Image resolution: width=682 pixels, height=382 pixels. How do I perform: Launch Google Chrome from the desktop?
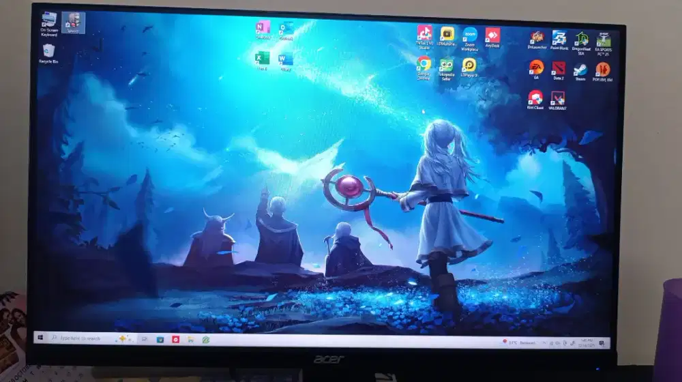[424, 68]
